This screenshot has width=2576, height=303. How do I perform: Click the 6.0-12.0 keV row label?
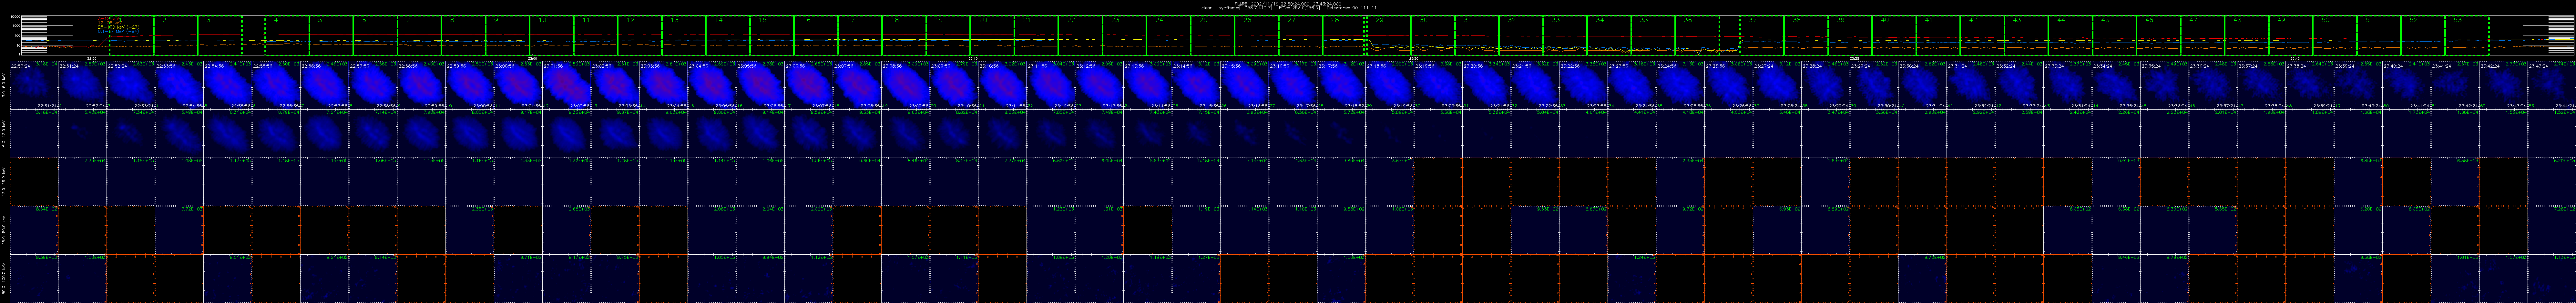tap(4, 133)
